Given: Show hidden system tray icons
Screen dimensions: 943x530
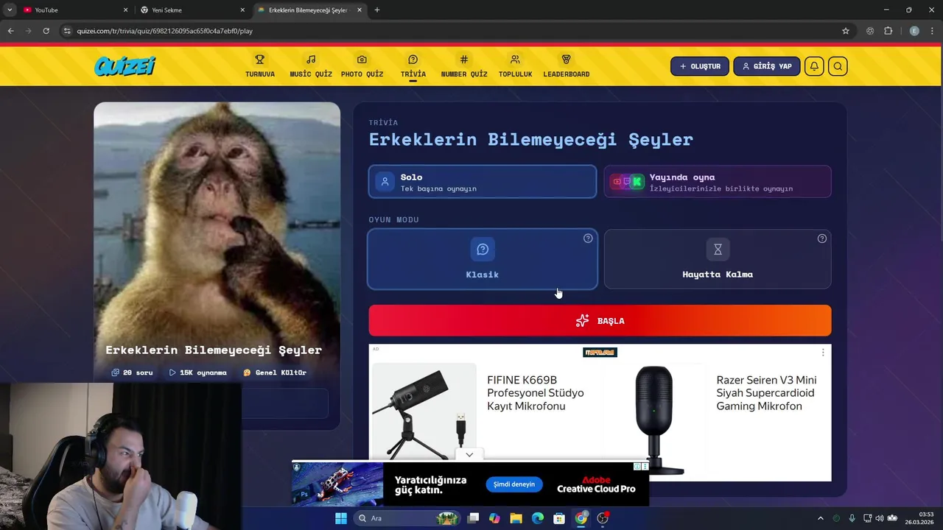Looking at the screenshot, I should point(820,518).
